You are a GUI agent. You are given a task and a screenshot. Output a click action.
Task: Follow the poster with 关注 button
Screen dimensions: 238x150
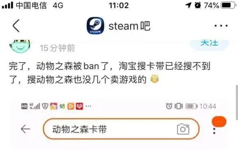click(x=210, y=44)
